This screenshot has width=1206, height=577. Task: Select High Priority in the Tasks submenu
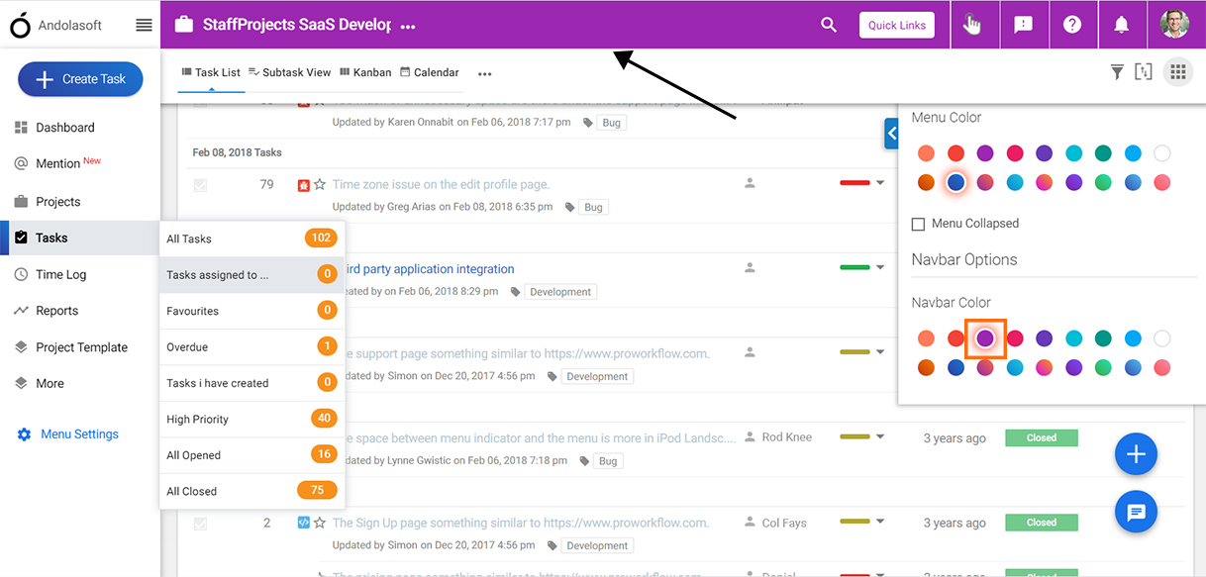[251, 420]
